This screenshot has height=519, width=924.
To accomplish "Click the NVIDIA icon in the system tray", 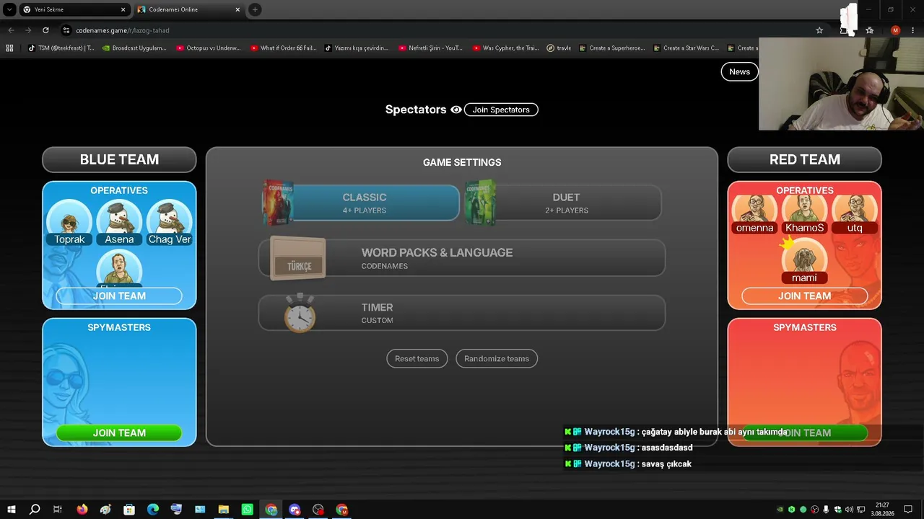I will pos(780,510).
